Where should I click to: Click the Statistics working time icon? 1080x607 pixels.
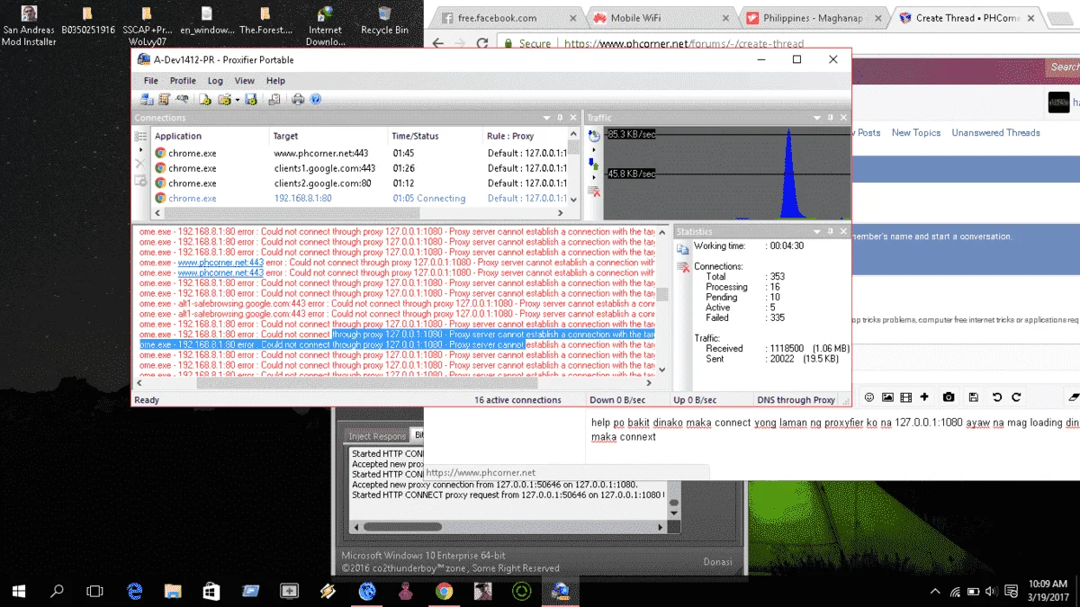(682, 248)
